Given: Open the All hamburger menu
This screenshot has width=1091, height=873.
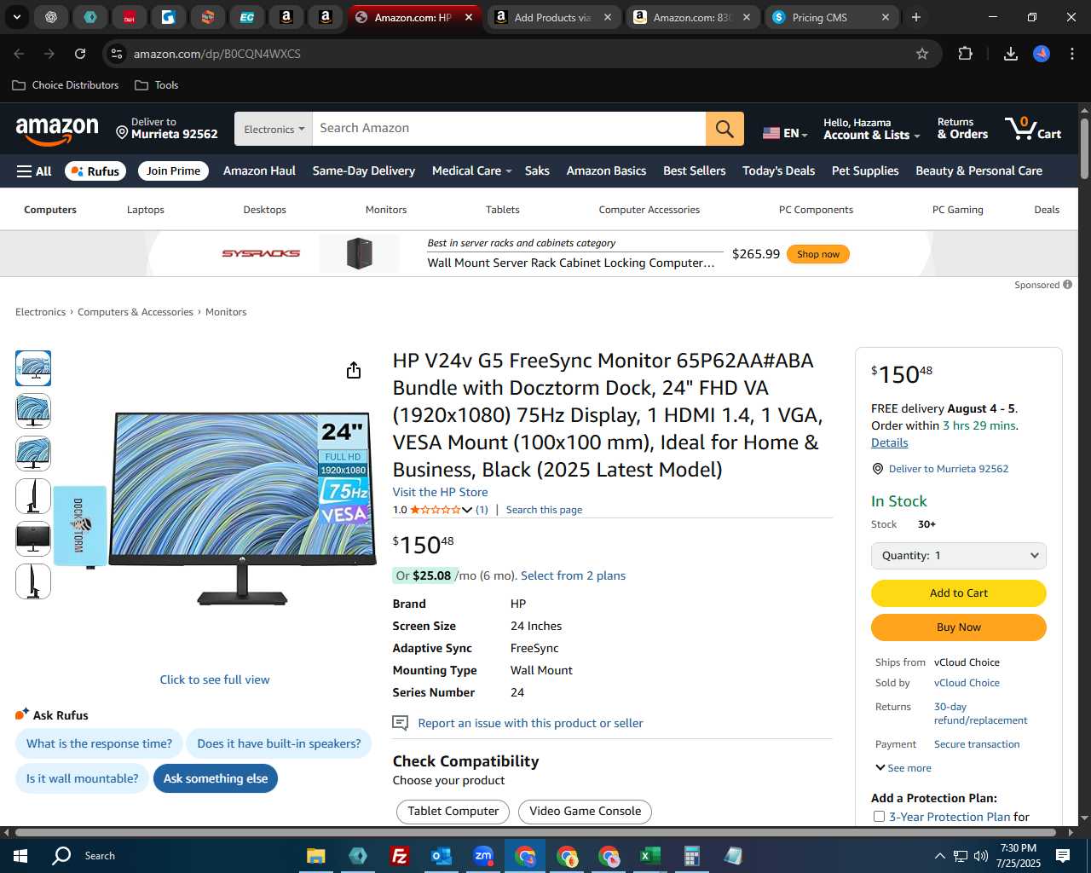Looking at the screenshot, I should [x=34, y=171].
